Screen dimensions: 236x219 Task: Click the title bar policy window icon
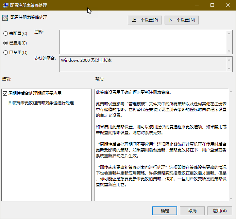pyautogui.click(x=5, y=5)
